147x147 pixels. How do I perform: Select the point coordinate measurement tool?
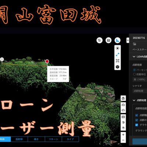point(118,48)
